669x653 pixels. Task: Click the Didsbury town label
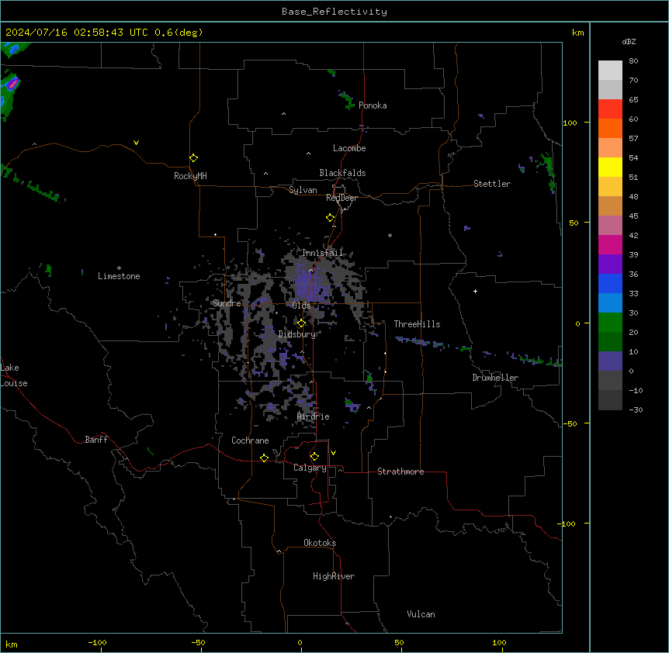tap(297, 334)
